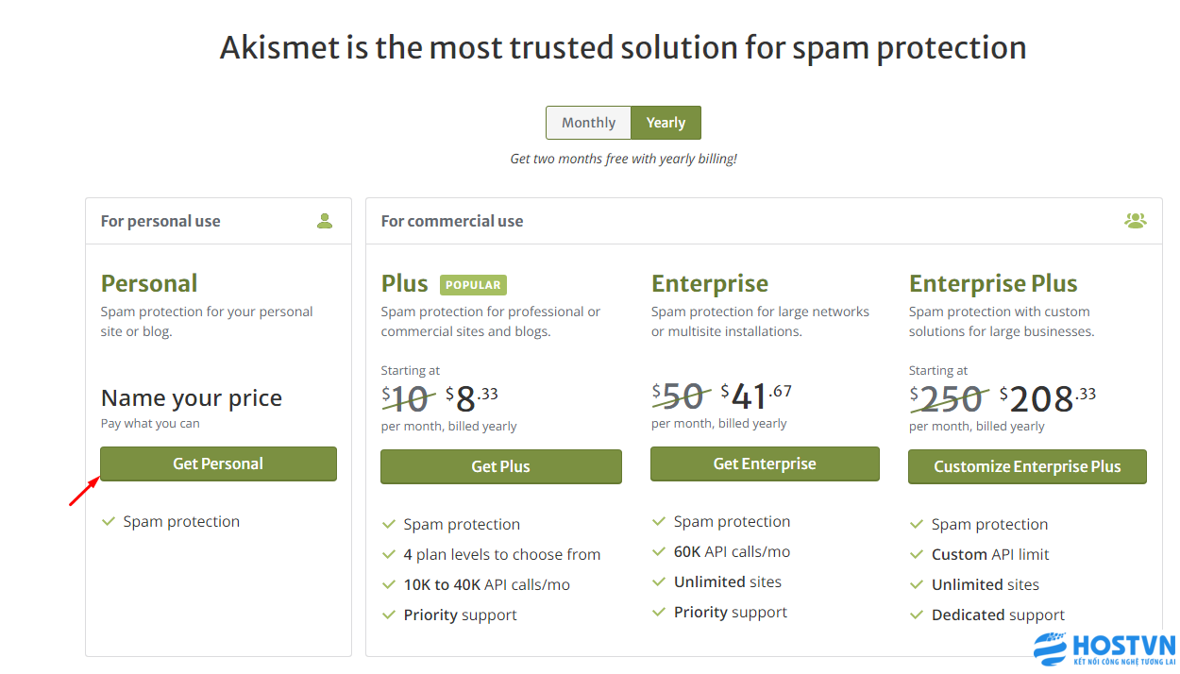Click the $41.67 Enterprise price
1180x674 pixels.
pos(756,396)
